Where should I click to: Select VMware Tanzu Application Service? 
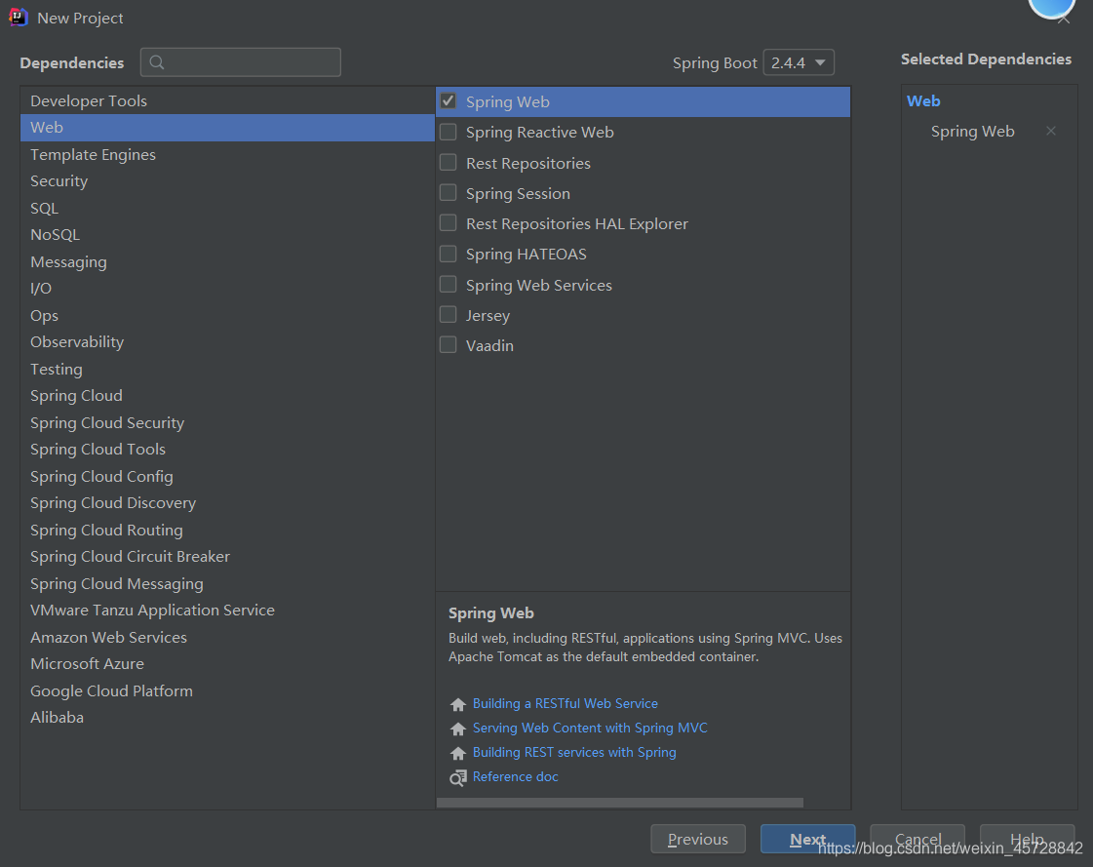(x=227, y=611)
